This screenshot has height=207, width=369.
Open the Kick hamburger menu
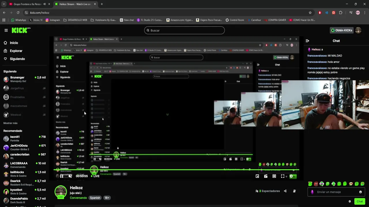tap(6, 30)
